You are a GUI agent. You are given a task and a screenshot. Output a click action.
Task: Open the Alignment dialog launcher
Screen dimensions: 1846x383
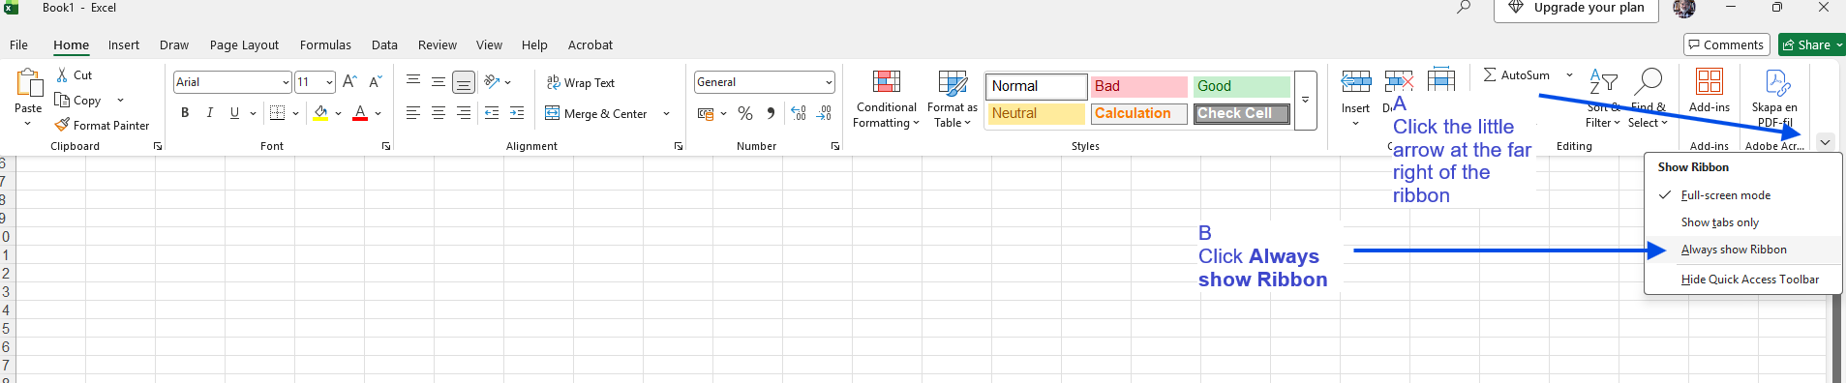coord(679,146)
